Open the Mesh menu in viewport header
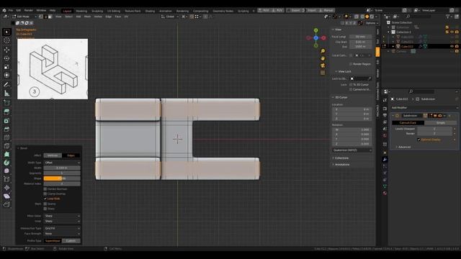461x259 pixels. point(88,17)
